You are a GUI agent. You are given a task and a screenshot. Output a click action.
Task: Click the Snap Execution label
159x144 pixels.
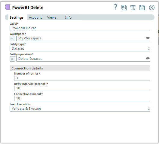pyautogui.click(x=20, y=104)
